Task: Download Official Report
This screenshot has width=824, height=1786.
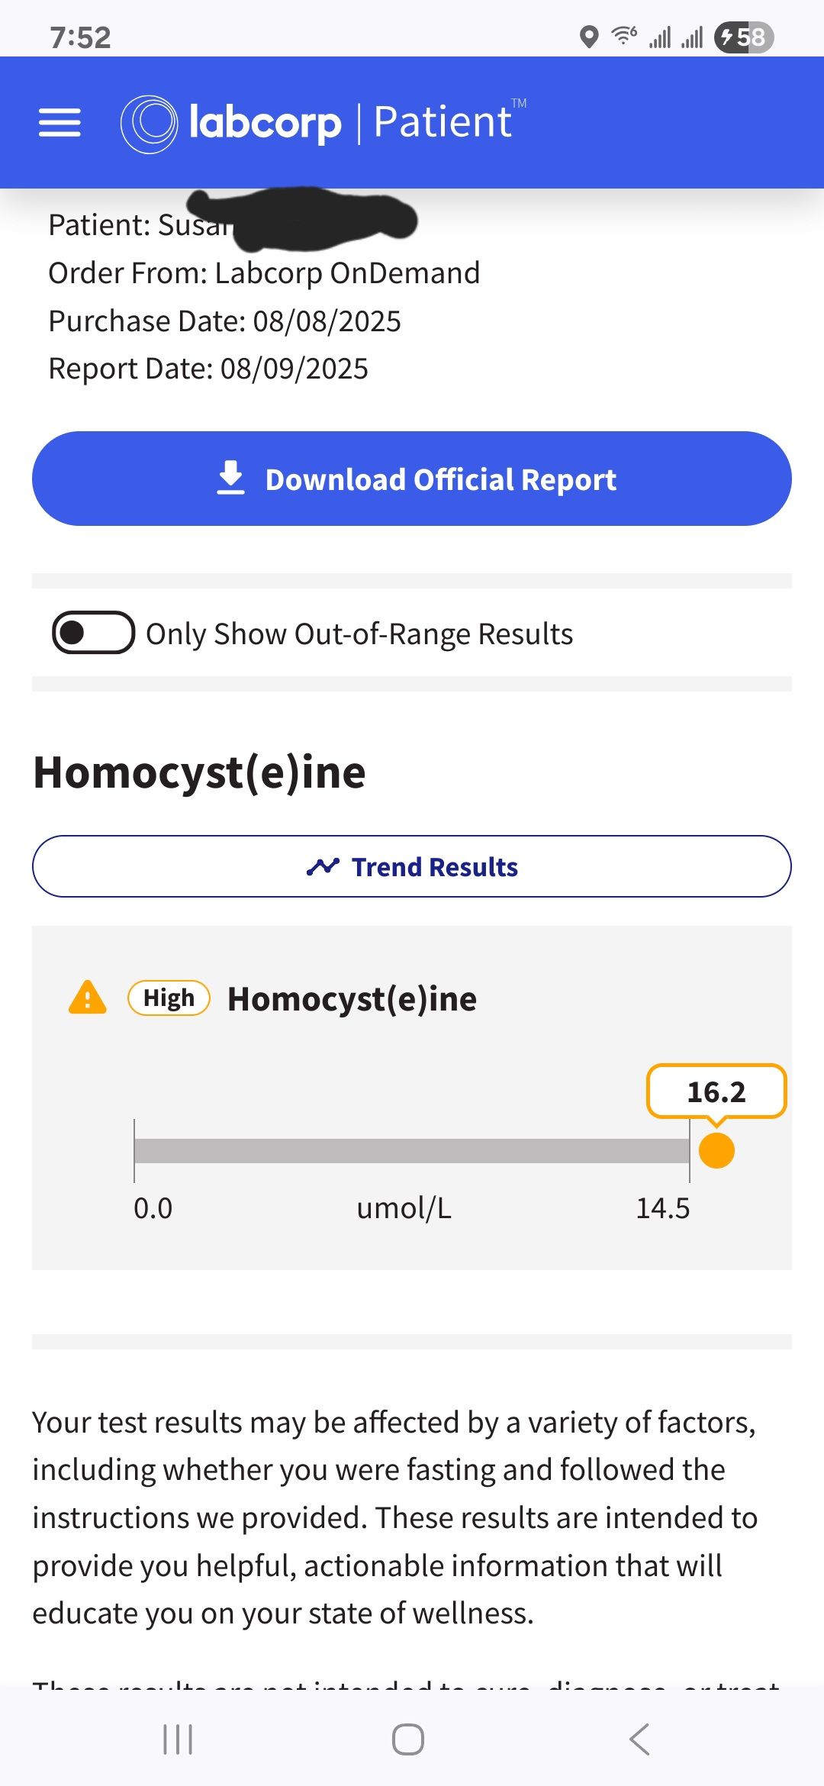Action: pyautogui.click(x=412, y=479)
